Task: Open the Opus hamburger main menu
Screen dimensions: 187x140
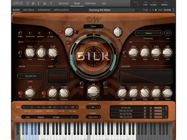Action: [x=28, y=3]
